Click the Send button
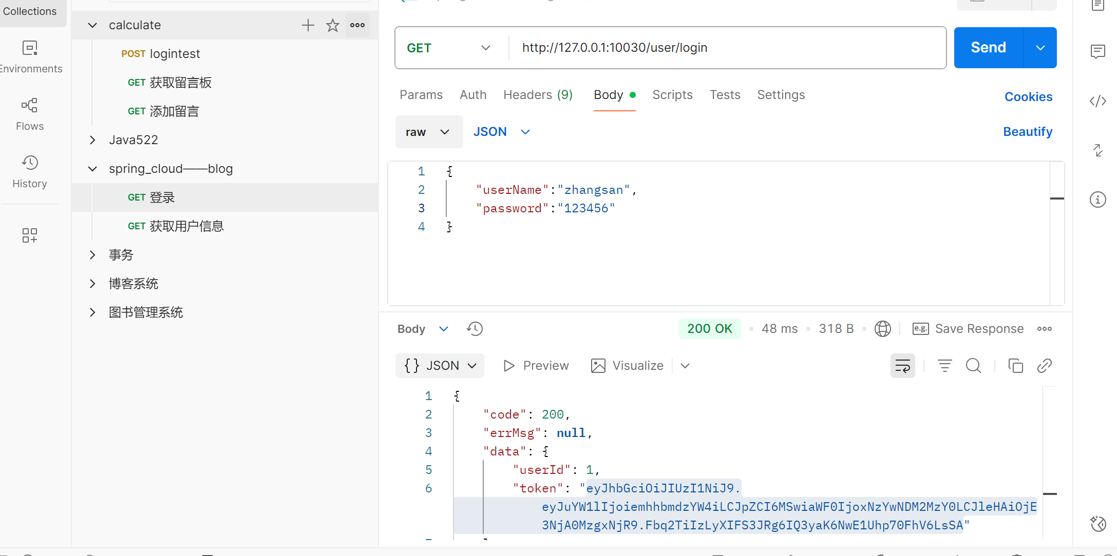 click(x=988, y=48)
